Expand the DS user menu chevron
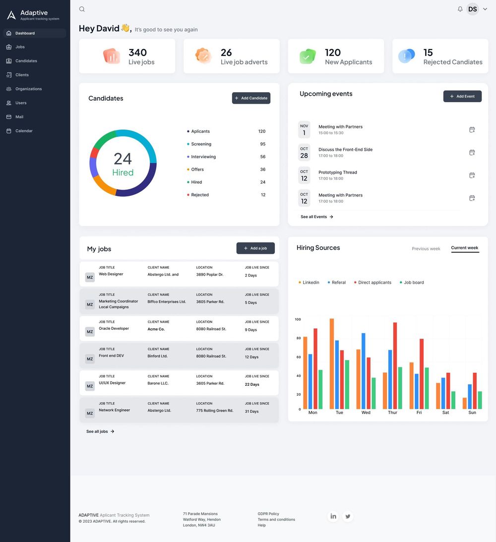496x542 pixels. click(x=485, y=9)
